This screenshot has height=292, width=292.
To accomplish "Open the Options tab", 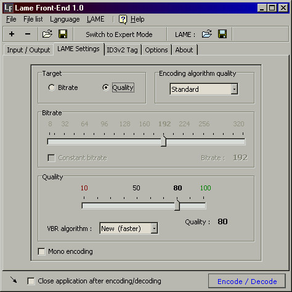I will pos(156,50).
